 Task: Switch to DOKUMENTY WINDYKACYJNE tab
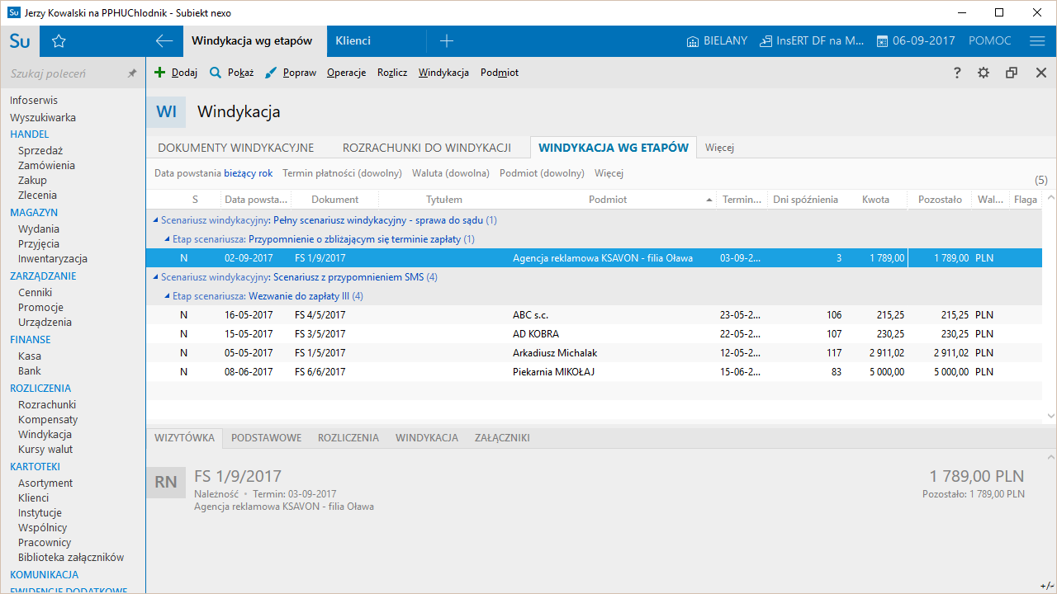(236, 148)
